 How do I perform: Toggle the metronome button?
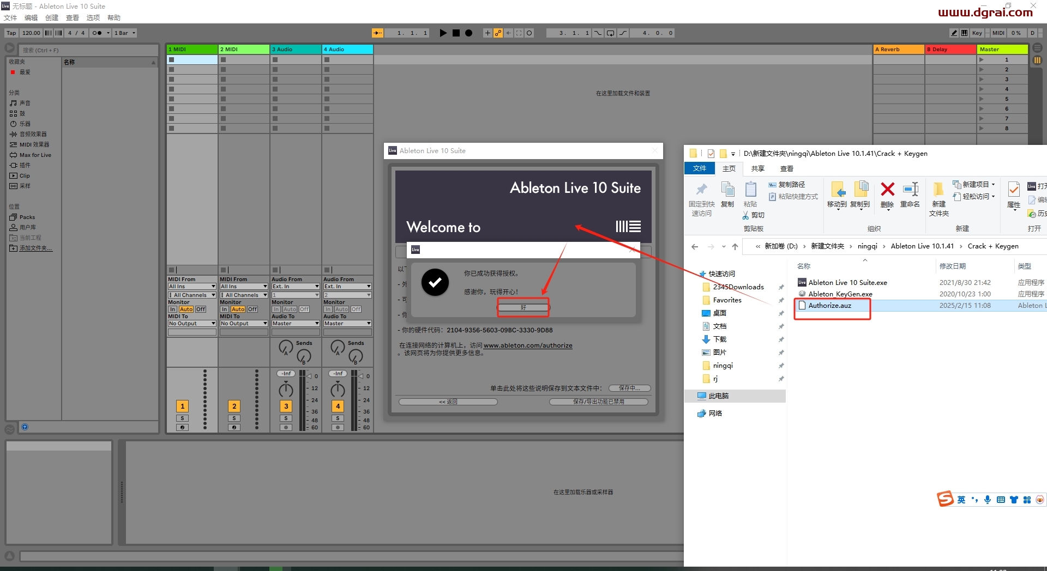pyautogui.click(x=97, y=33)
